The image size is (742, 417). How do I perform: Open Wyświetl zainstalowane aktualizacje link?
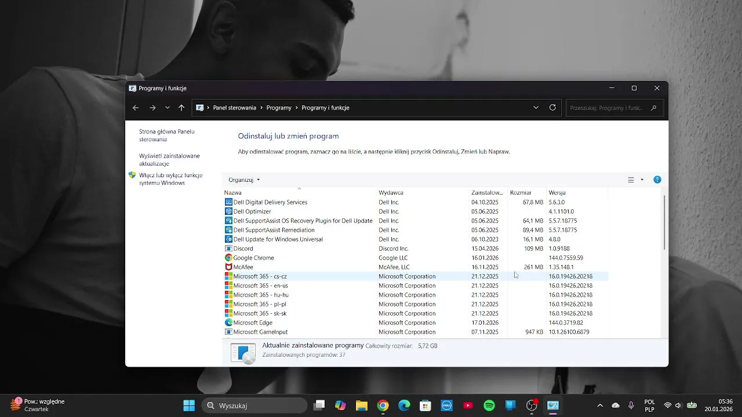[169, 160]
